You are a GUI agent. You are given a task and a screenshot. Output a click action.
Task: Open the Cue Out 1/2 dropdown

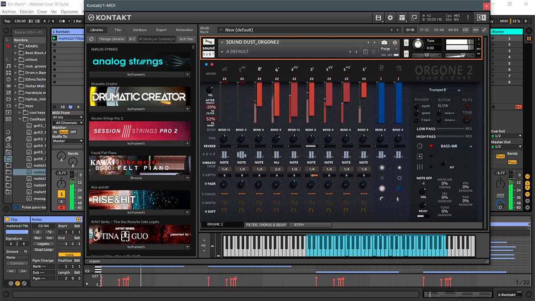(x=506, y=136)
